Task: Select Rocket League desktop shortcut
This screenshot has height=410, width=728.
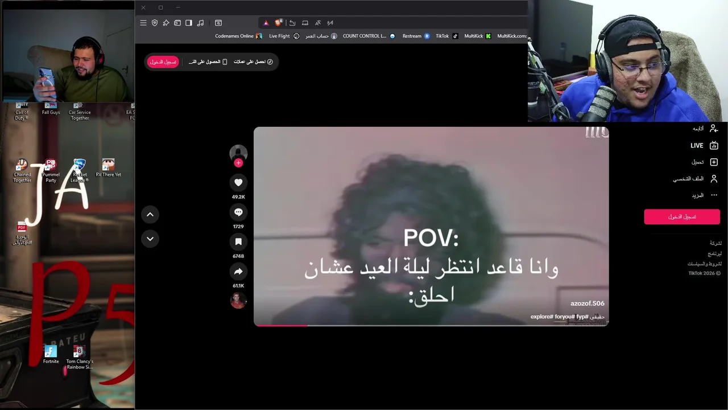Action: point(80,171)
